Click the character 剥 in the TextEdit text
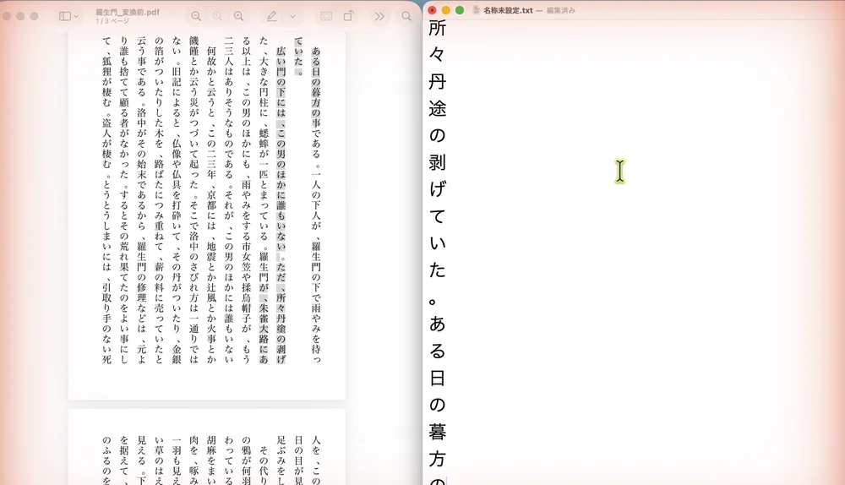 (437, 161)
